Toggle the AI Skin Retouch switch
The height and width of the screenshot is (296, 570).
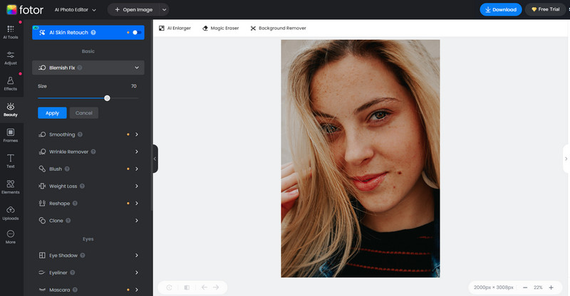(135, 33)
